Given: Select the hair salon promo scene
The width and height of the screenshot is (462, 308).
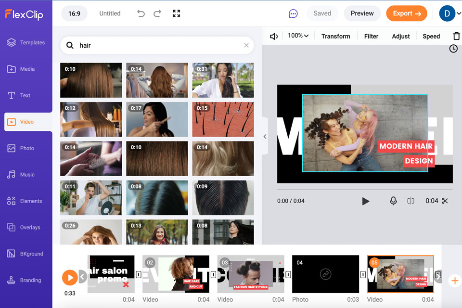Looking at the screenshot, I should pos(111,274).
